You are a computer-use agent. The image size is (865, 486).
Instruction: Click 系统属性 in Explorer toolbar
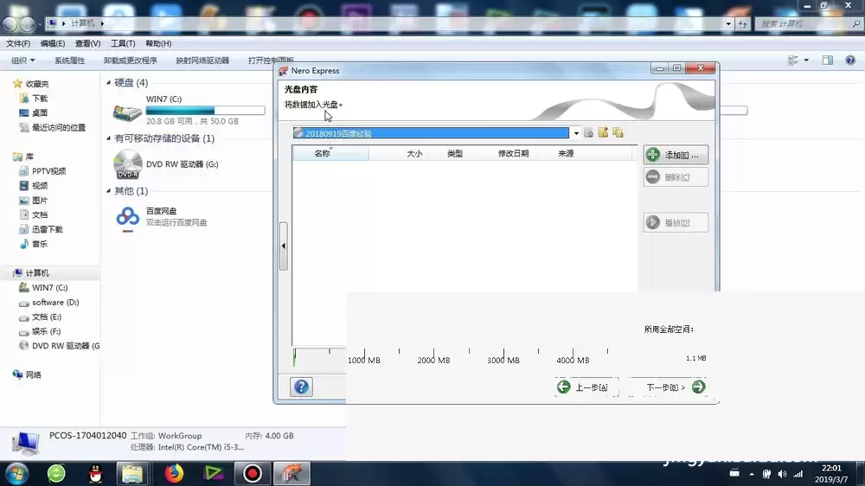pyautogui.click(x=69, y=61)
